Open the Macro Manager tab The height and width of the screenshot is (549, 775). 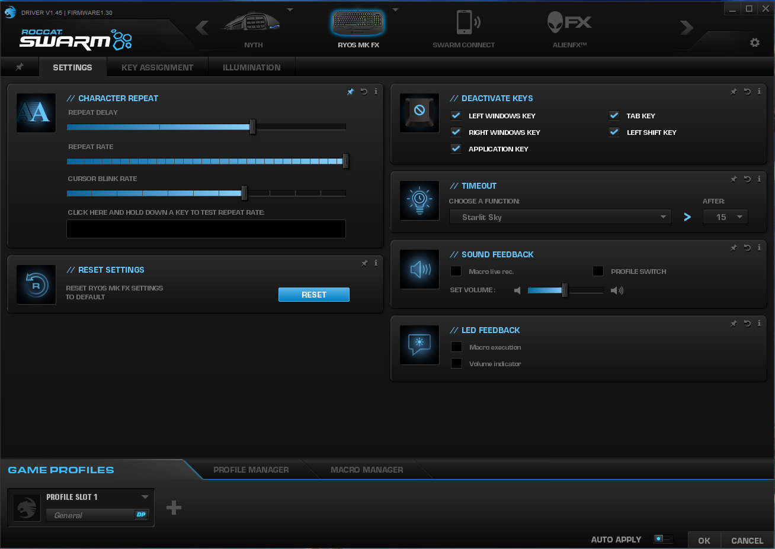click(x=367, y=470)
